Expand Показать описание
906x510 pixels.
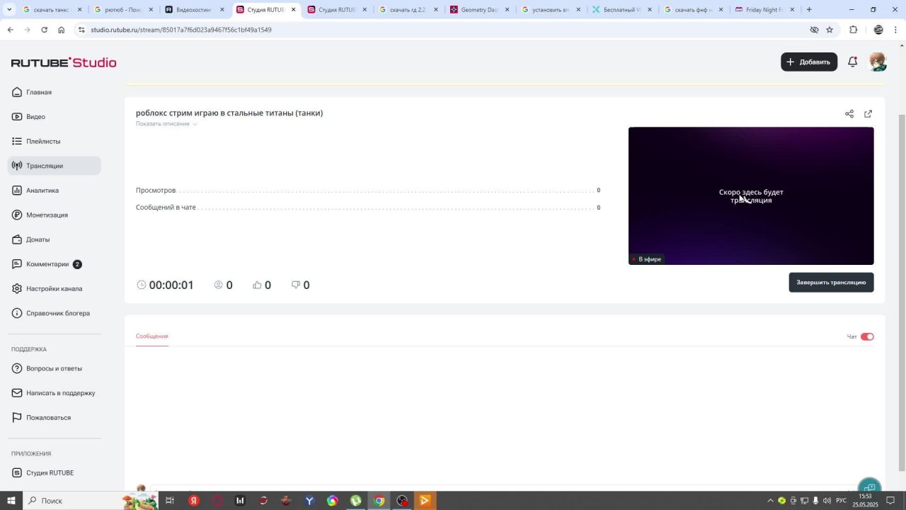pyautogui.click(x=166, y=124)
